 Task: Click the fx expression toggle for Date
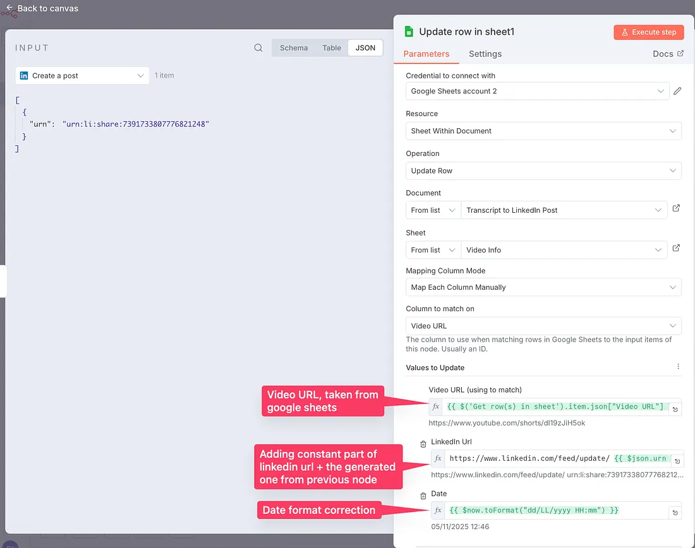coord(438,510)
